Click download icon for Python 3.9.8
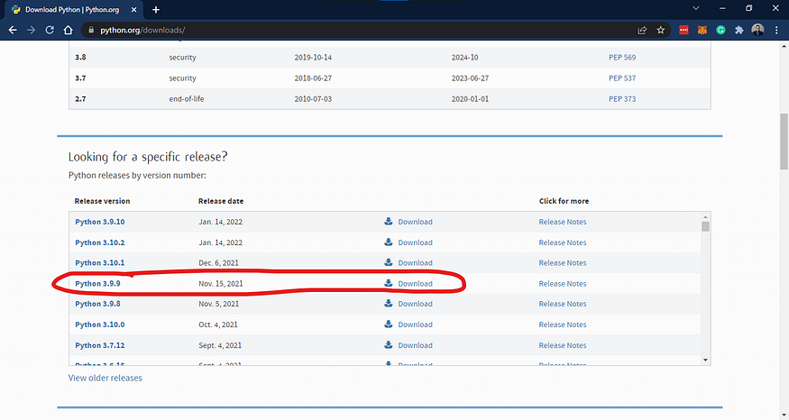The image size is (789, 420). [x=389, y=304]
